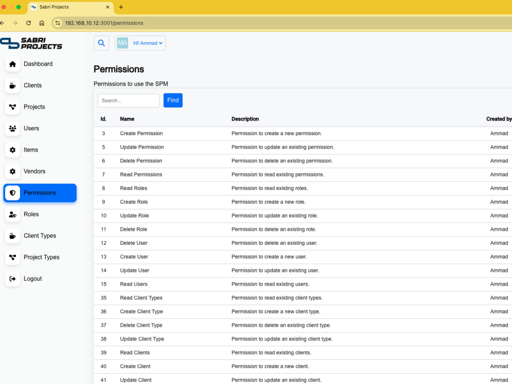
Task: Click the magnifier search icon button
Action: click(101, 43)
